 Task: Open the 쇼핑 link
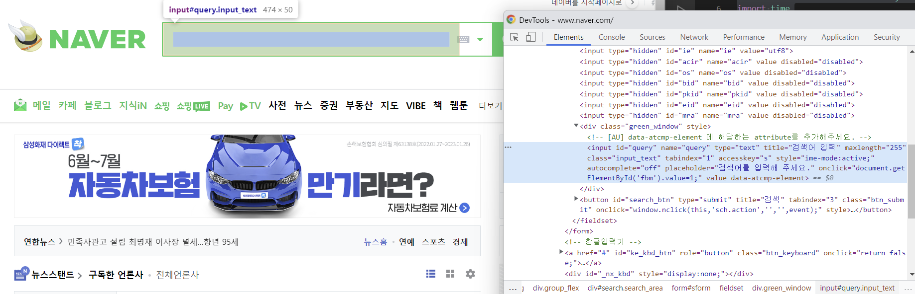(x=162, y=106)
